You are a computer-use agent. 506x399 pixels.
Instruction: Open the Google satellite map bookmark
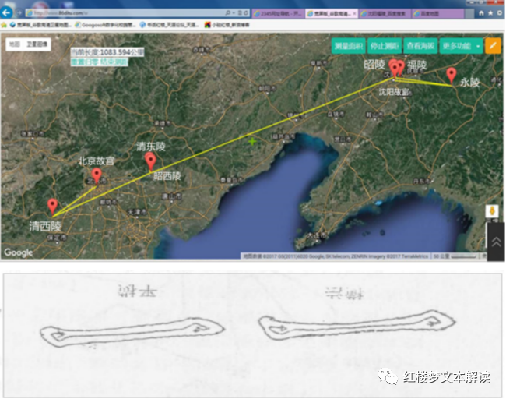[41, 25]
